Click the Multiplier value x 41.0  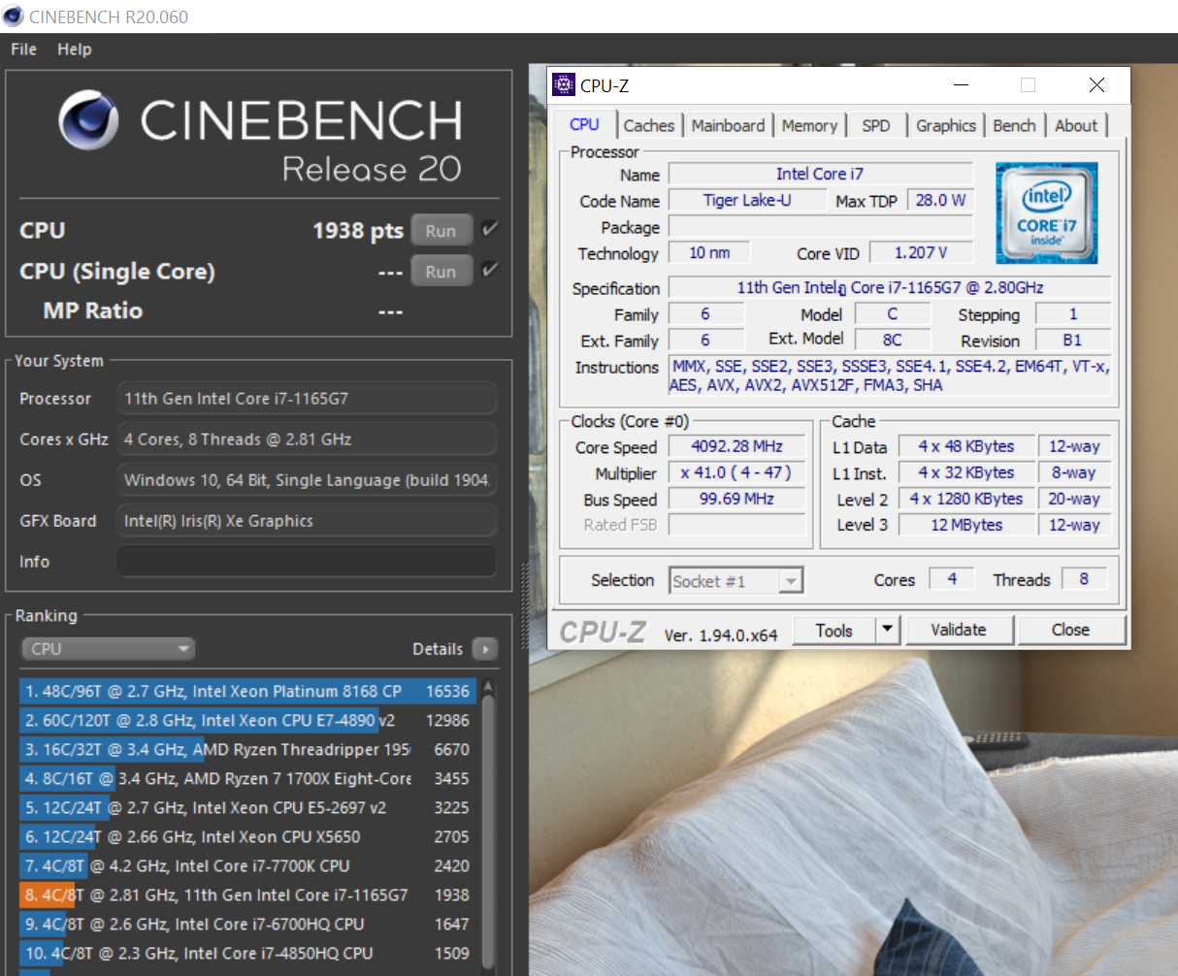(x=736, y=472)
